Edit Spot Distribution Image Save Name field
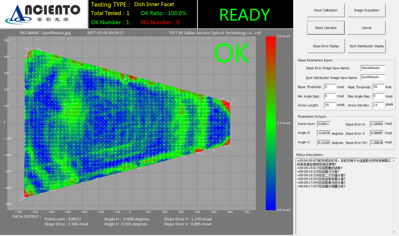Image resolution: width=399 pixels, height=236 pixels. pos(373,77)
